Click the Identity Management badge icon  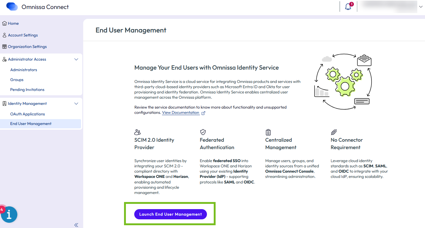tap(4, 104)
